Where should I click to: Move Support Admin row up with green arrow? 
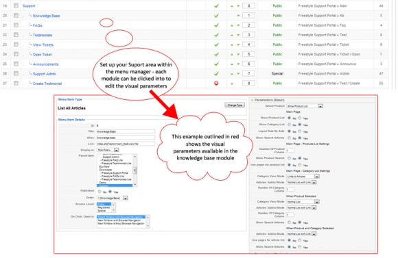[232, 74]
